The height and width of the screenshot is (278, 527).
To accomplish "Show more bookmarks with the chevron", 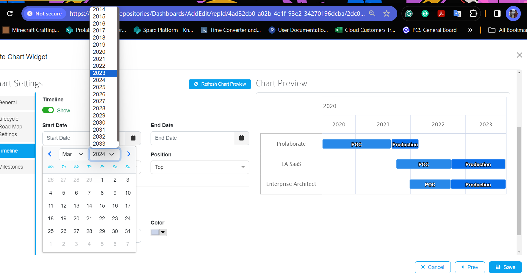I will coord(470,30).
